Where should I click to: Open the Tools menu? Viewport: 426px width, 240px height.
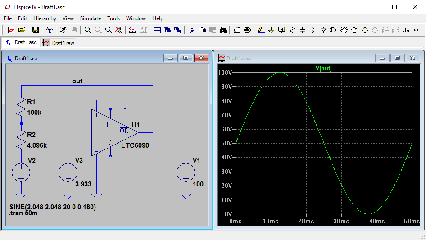tap(113, 18)
